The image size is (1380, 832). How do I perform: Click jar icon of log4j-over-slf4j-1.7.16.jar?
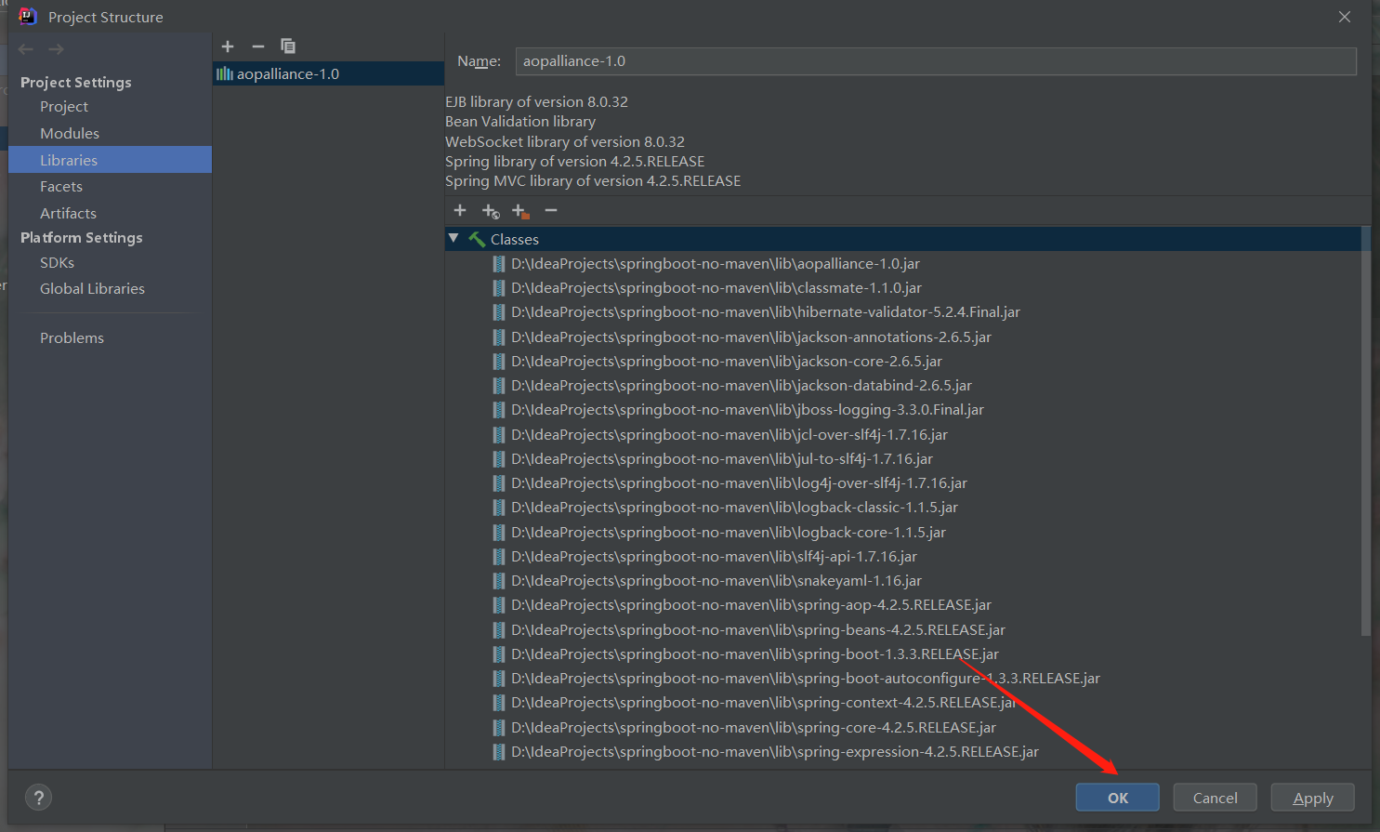coord(499,483)
